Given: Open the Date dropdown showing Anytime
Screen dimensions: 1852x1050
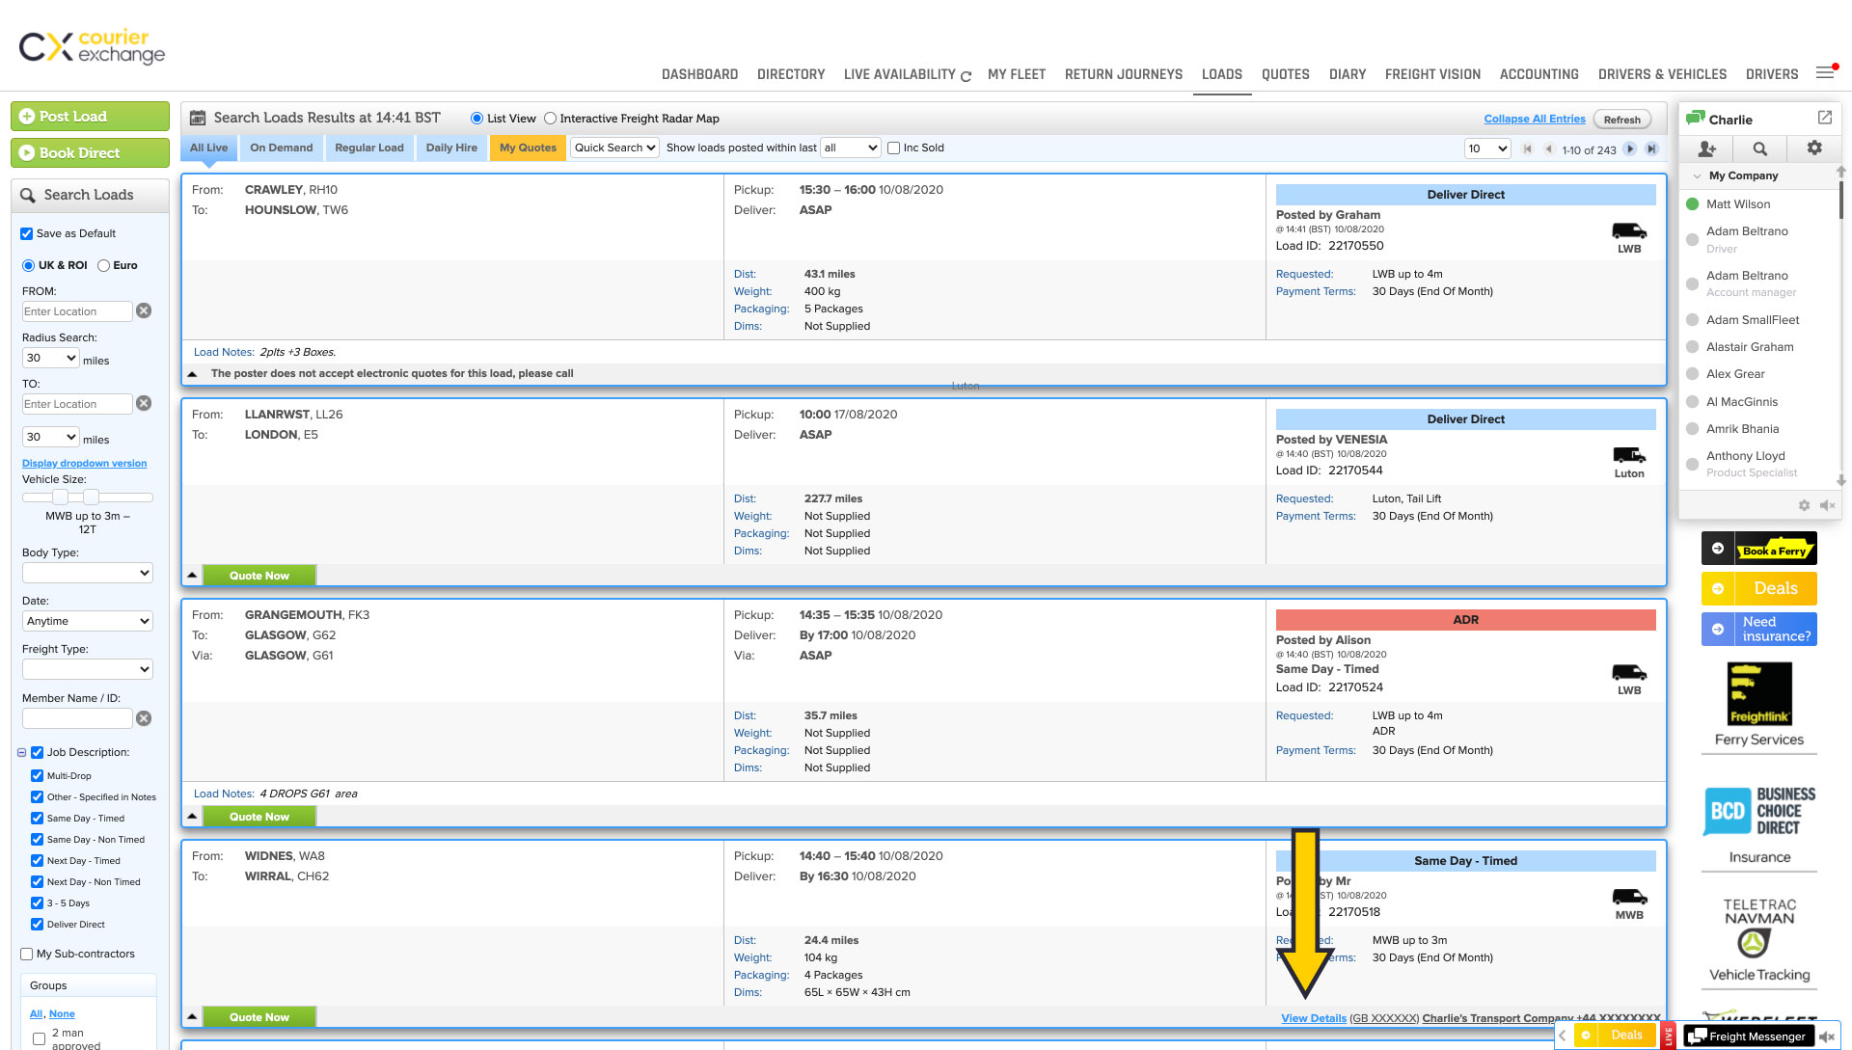Looking at the screenshot, I should click(88, 621).
